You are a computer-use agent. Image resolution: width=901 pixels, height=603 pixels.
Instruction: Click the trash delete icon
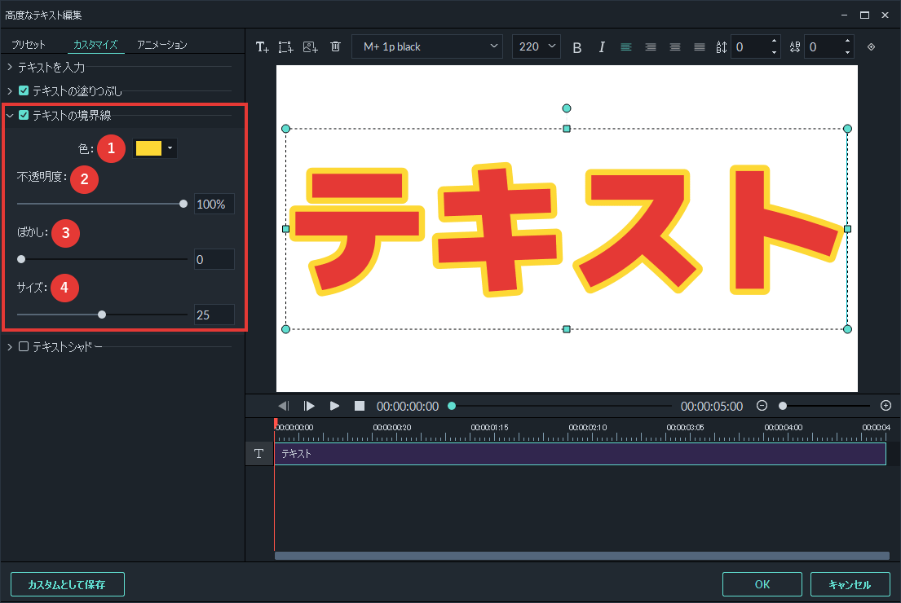coord(336,46)
